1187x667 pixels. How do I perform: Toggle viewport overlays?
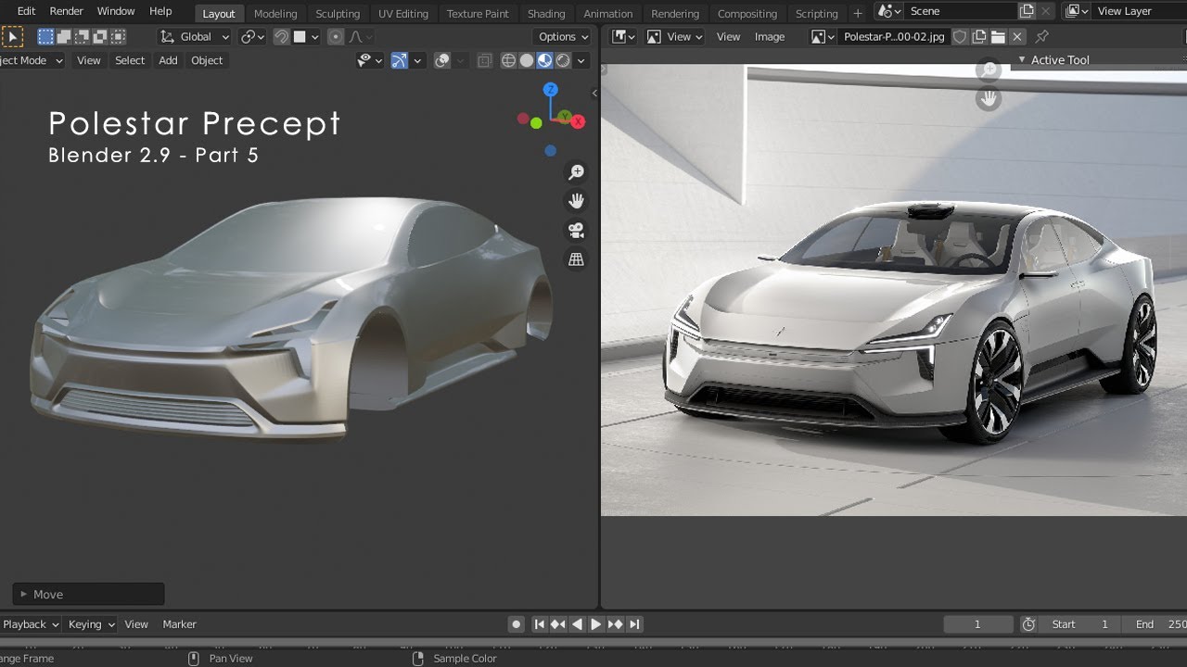point(442,60)
